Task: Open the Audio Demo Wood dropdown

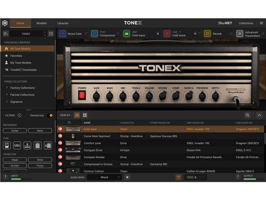Action: 104,177
